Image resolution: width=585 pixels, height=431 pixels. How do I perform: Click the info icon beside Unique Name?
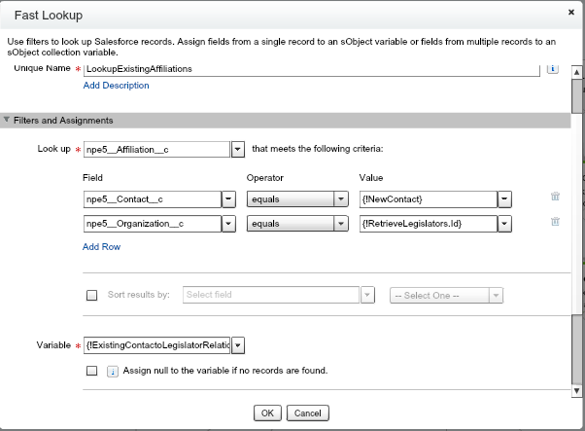552,70
